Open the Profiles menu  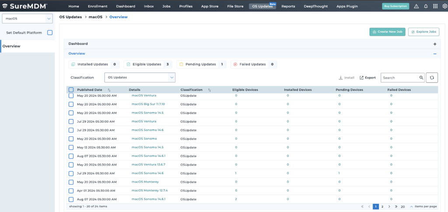click(x=185, y=6)
